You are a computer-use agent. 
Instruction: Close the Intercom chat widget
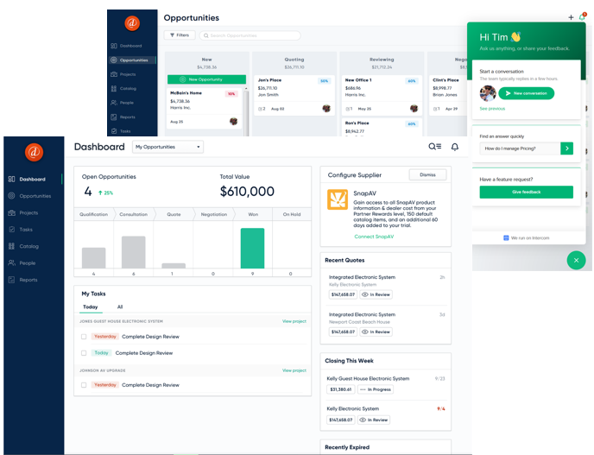[x=576, y=260]
